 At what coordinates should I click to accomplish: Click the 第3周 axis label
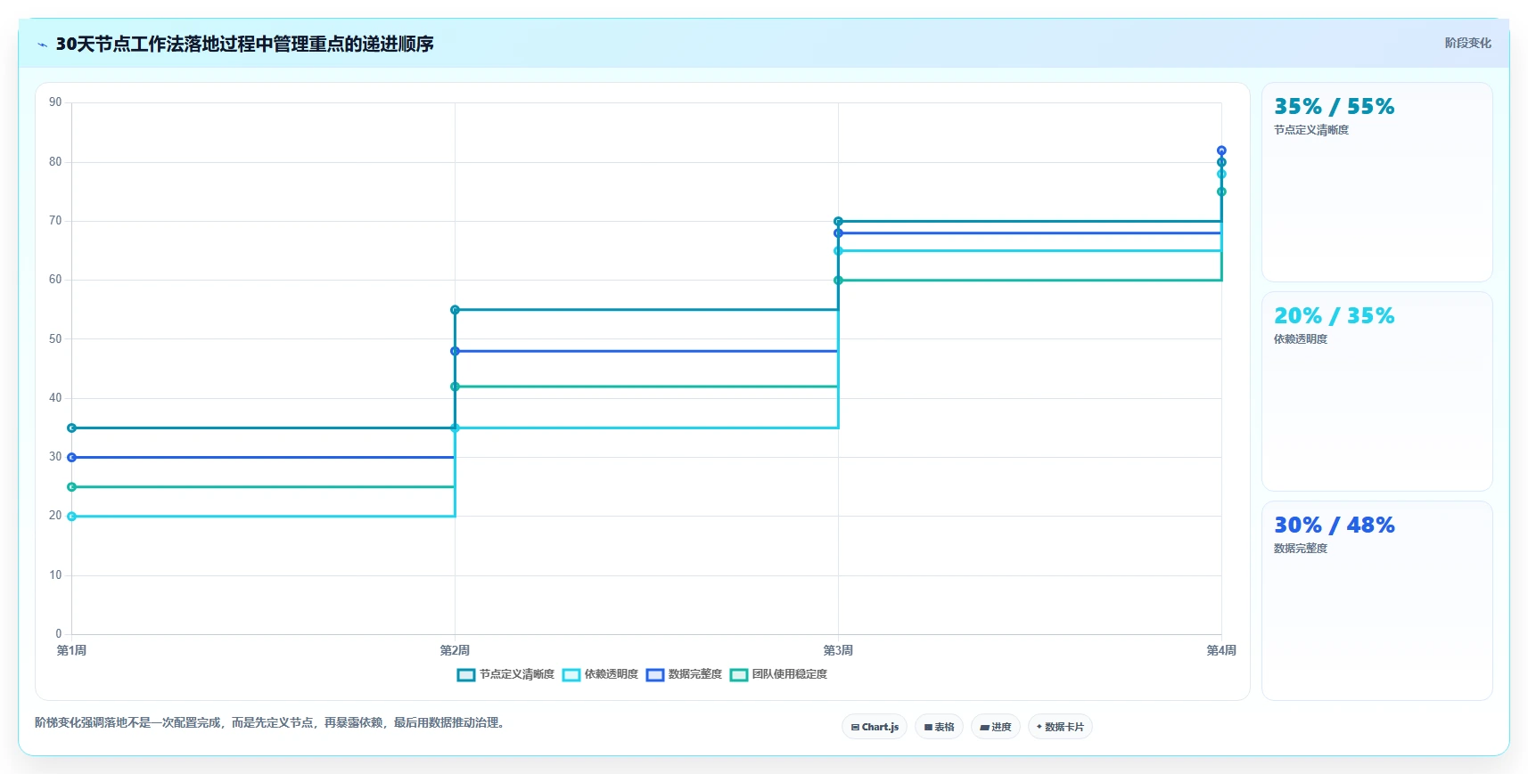pyautogui.click(x=838, y=650)
